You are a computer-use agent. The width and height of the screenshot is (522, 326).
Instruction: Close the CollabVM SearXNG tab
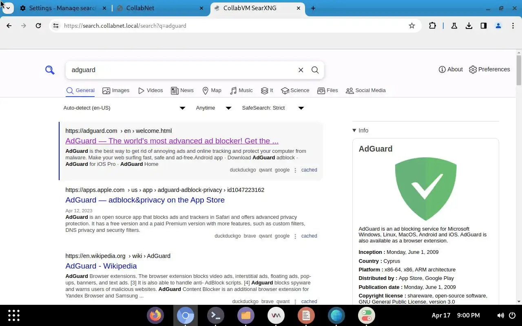point(299,8)
